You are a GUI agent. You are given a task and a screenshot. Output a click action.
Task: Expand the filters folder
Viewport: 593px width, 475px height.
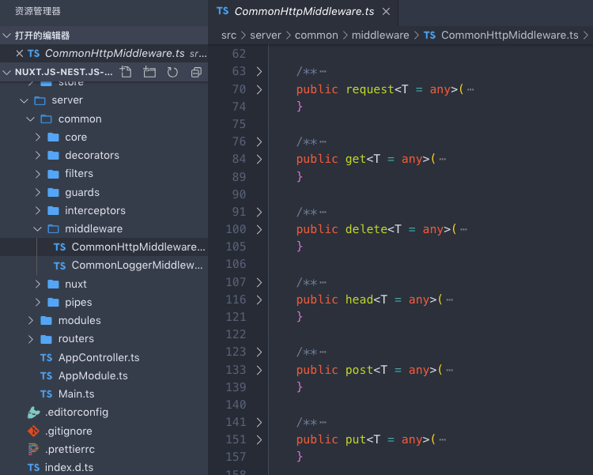(37, 174)
